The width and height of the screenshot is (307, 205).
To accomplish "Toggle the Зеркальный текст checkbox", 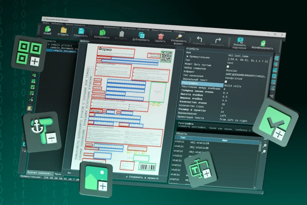I will [226, 82].
